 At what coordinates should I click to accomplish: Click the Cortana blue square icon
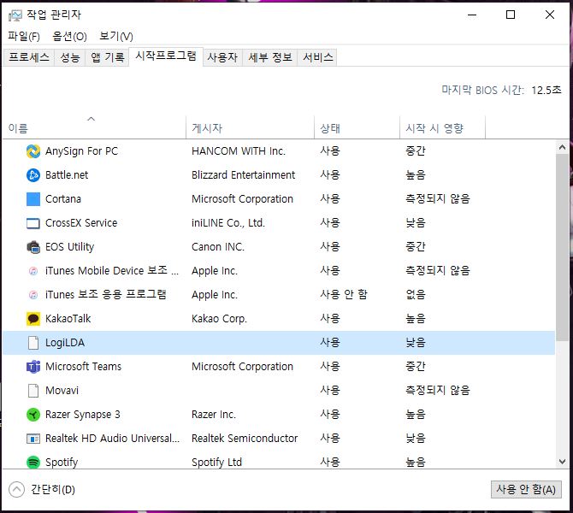(33, 199)
